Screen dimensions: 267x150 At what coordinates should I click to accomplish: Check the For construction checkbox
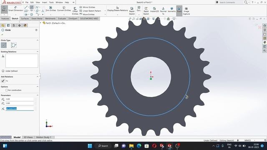coord(7,90)
